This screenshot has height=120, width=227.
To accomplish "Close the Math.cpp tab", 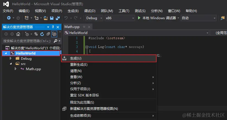I will [x=89, y=27].
